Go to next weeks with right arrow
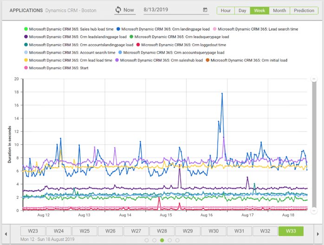The height and width of the screenshot is (245, 324). [318, 234]
